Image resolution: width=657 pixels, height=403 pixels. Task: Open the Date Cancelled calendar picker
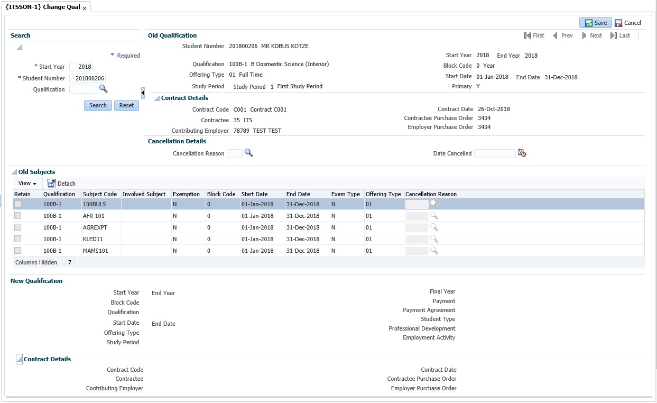pyautogui.click(x=522, y=153)
